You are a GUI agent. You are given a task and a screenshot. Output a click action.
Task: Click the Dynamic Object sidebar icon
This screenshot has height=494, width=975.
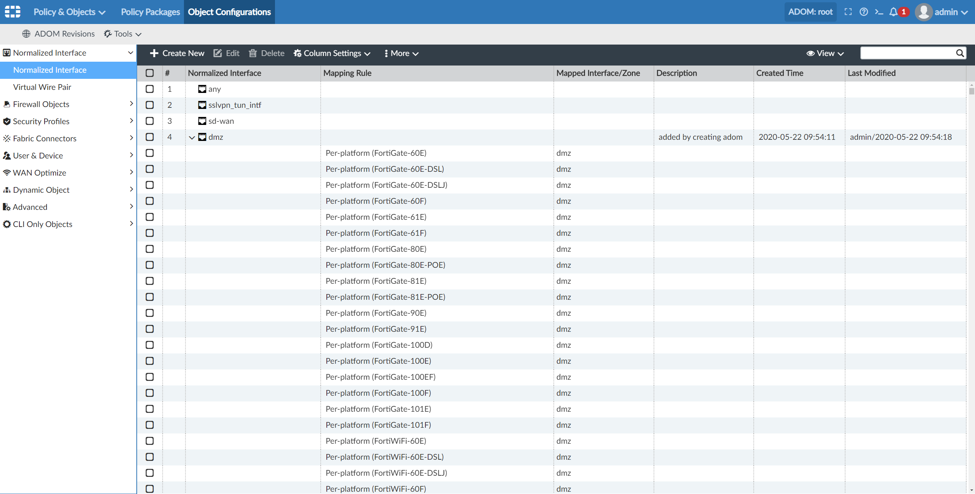[x=7, y=190]
